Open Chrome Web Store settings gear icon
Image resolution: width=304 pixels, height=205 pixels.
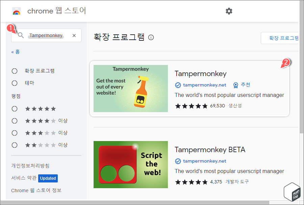point(229,11)
